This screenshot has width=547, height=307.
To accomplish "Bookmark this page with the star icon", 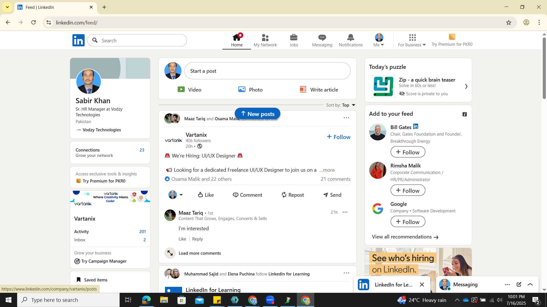I will click(x=509, y=22).
